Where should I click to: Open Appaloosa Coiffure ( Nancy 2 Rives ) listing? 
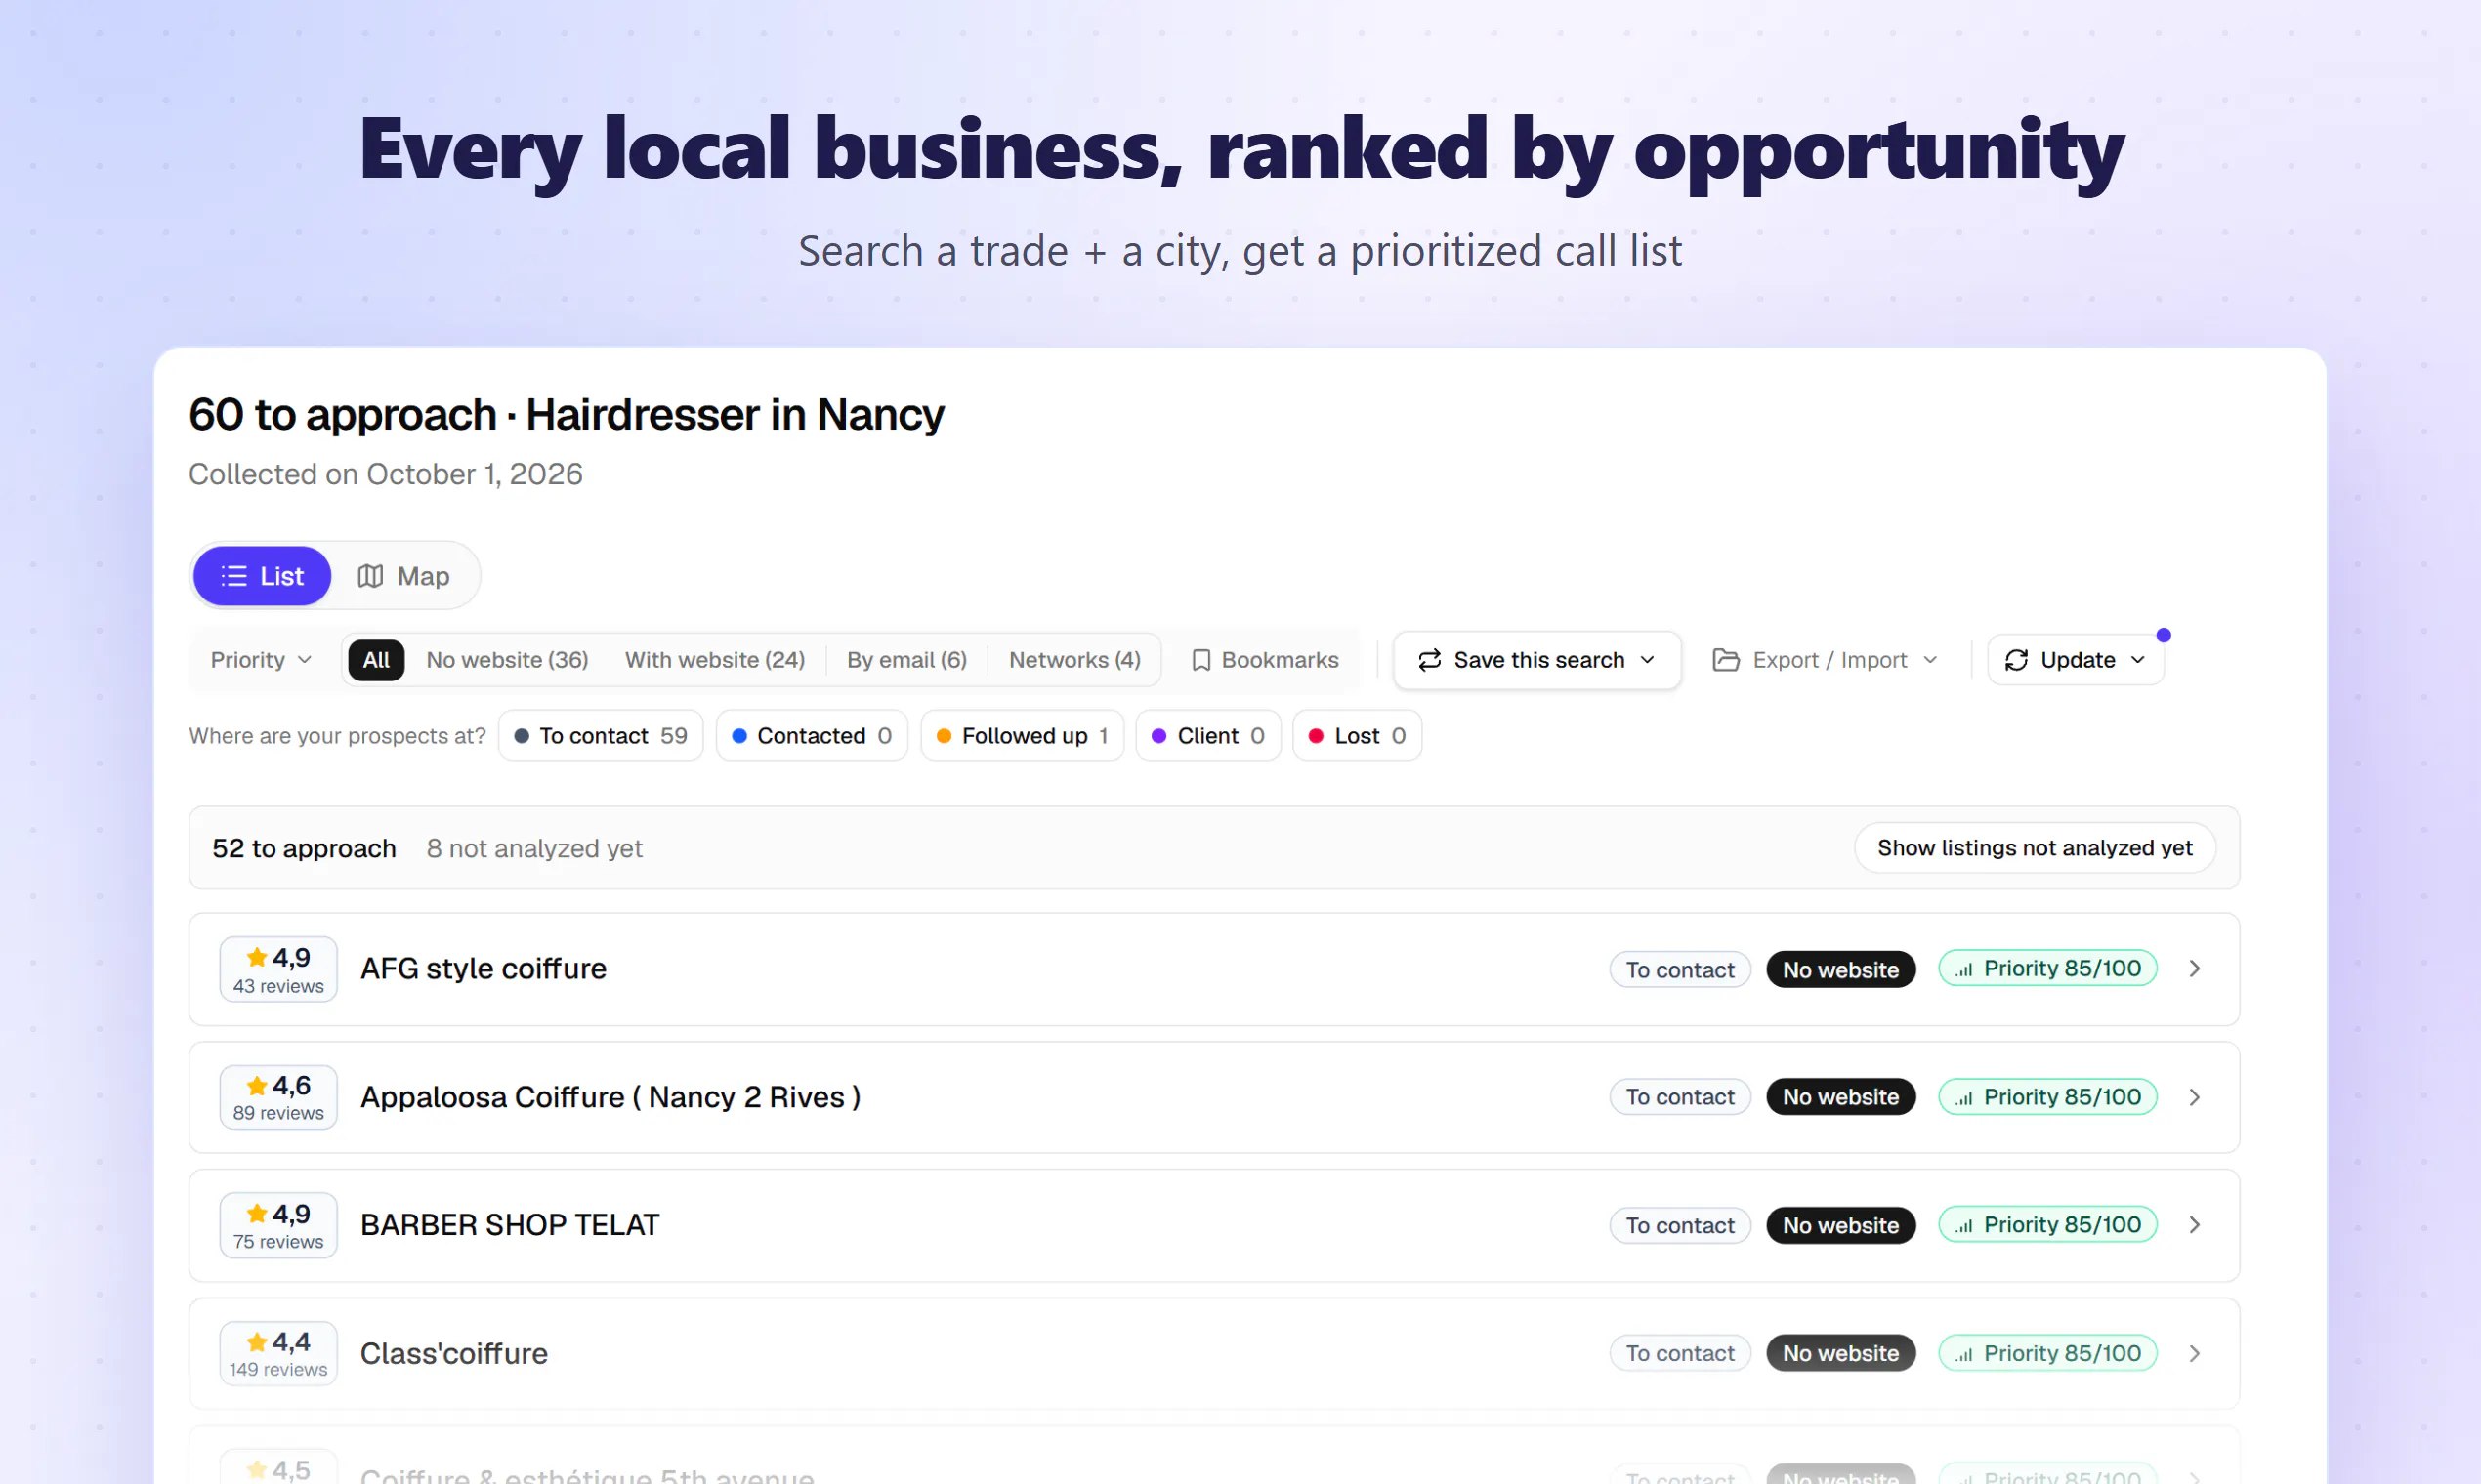1213,1097
